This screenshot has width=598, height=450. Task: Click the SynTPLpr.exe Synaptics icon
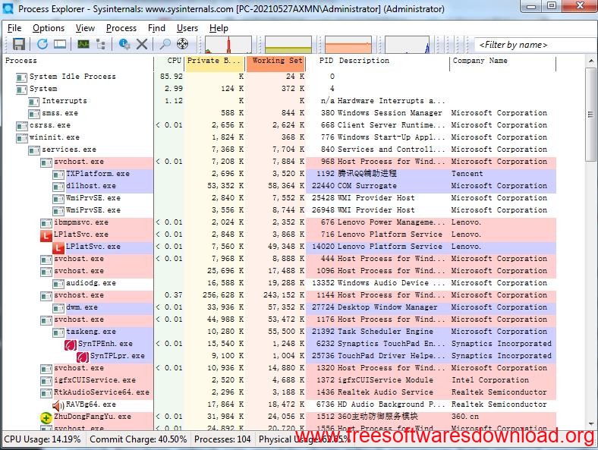[x=83, y=357]
